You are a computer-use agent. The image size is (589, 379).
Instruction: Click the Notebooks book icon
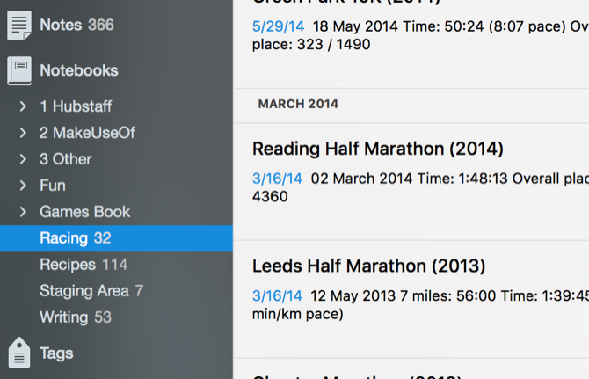19,70
